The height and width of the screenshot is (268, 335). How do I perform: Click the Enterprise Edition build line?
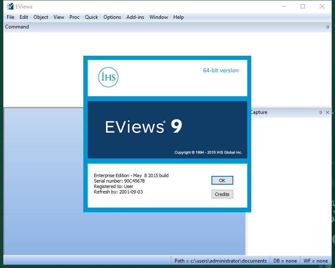(131, 175)
